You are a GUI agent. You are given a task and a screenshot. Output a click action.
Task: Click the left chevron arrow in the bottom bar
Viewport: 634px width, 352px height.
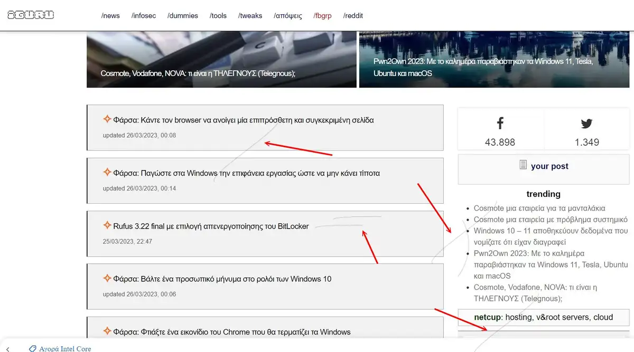(8, 349)
